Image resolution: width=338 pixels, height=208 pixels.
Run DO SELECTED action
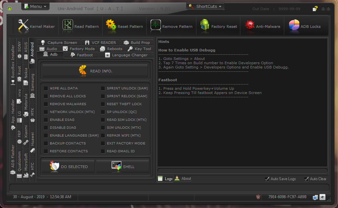click(68, 166)
